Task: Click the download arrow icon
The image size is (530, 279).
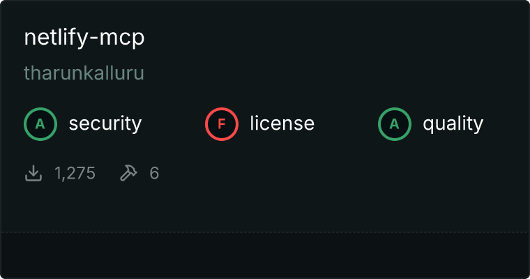Action: [x=33, y=173]
